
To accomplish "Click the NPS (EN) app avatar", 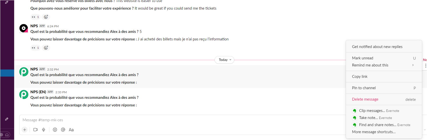I will point(24,95).
